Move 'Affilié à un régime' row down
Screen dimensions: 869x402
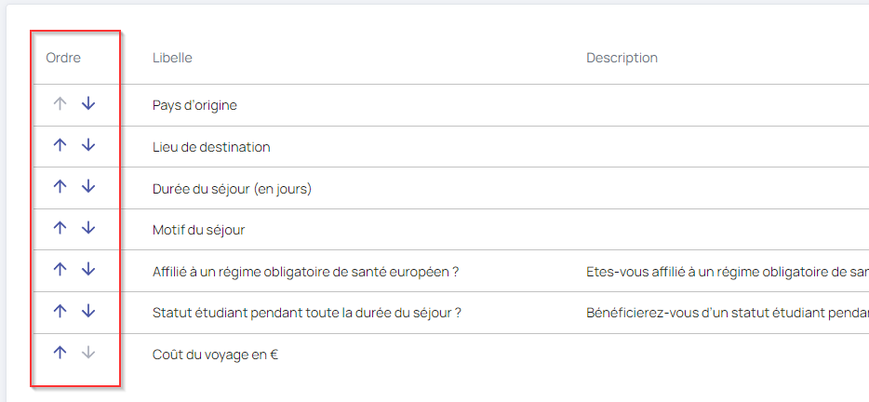click(88, 270)
